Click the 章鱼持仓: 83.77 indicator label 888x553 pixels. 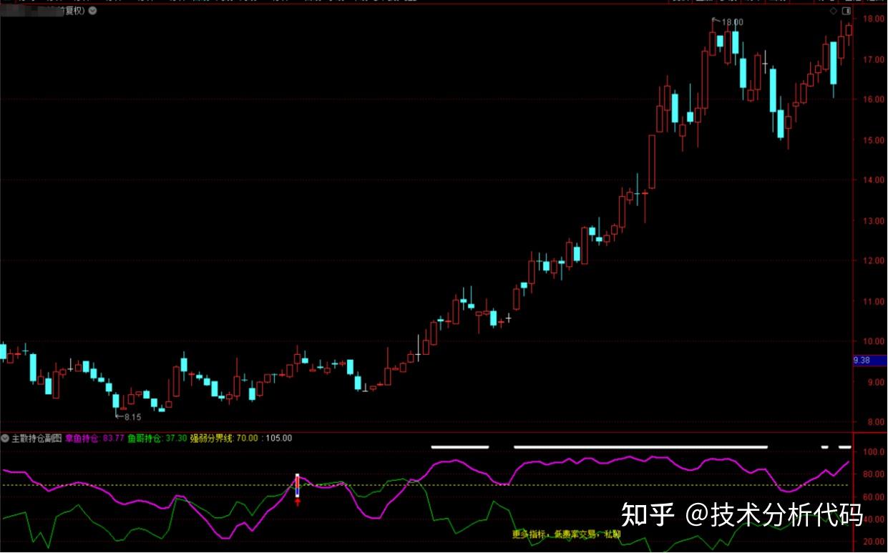(95, 438)
